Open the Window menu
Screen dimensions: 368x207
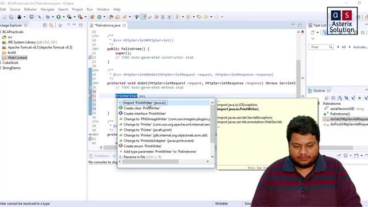coord(103,9)
